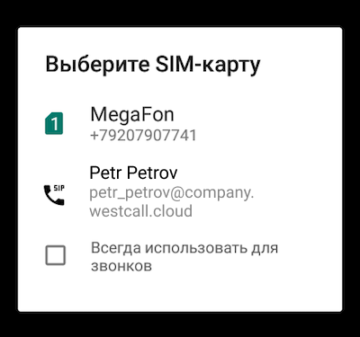Click the westcall.cloud domain text
The image size is (360, 337).
141,211
